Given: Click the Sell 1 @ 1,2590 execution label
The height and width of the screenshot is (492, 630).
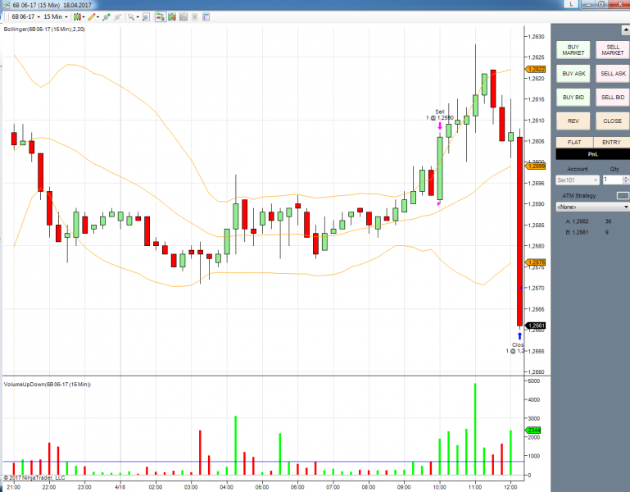Looking at the screenshot, I should (x=440, y=115).
